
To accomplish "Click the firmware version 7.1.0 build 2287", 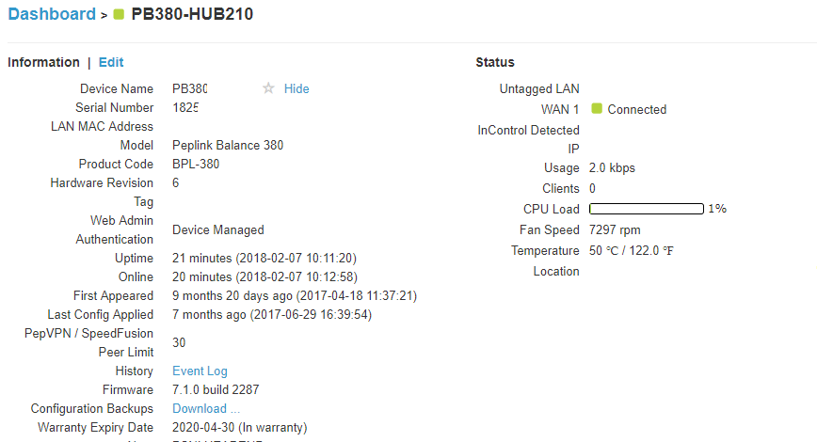I will coord(216,389).
